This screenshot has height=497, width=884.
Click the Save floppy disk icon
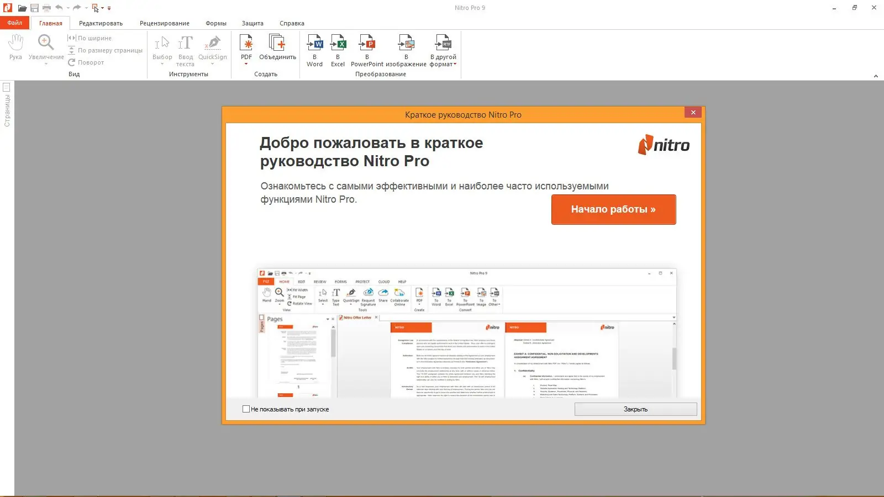tap(34, 8)
